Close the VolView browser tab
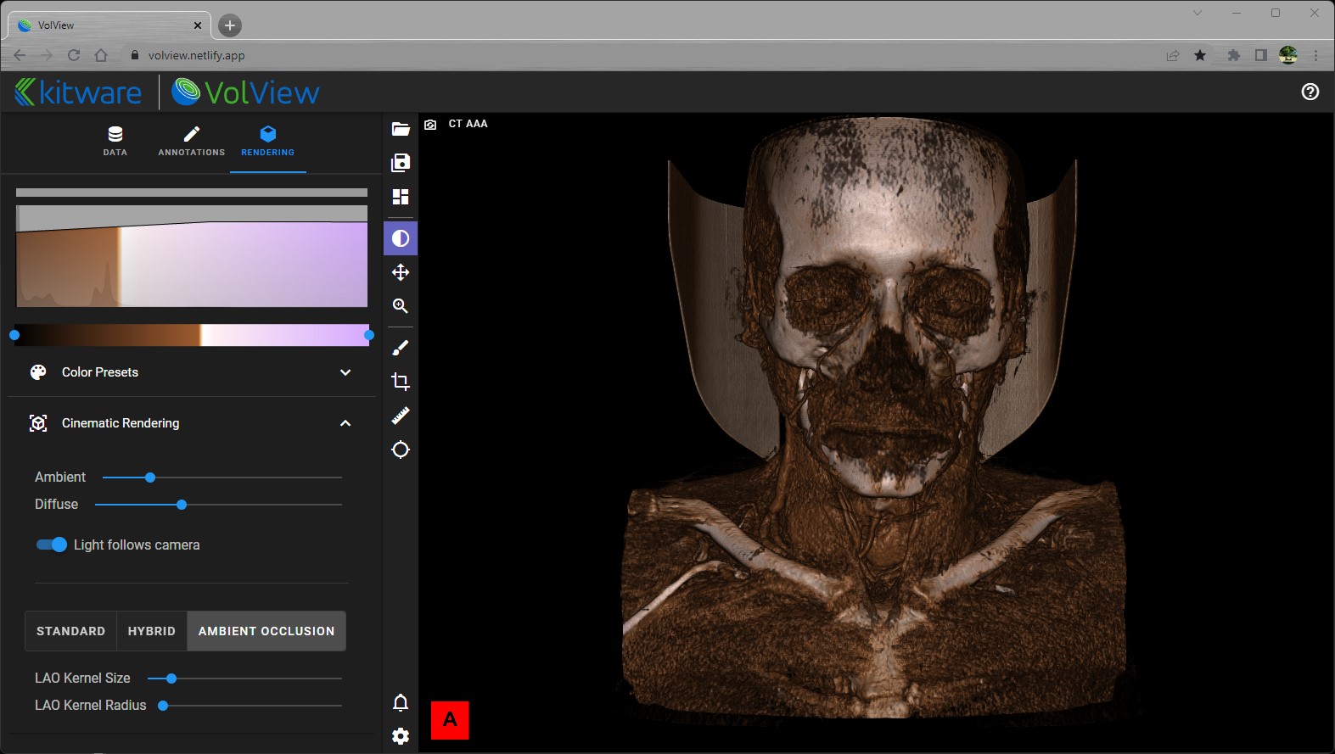The height and width of the screenshot is (754, 1335). tap(198, 25)
